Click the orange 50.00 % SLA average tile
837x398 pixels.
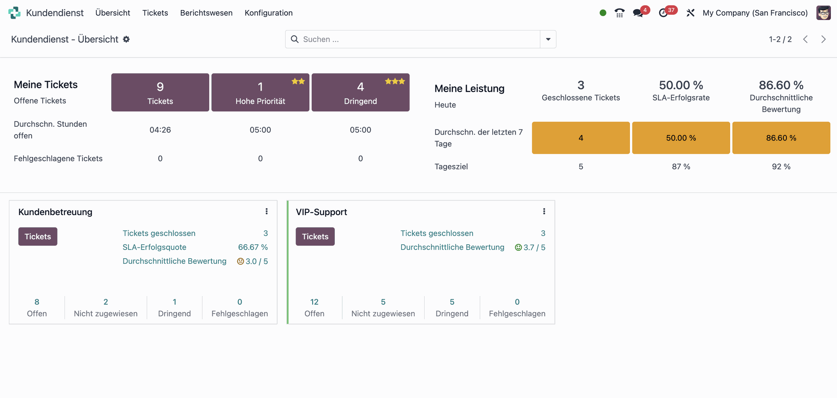(x=681, y=138)
